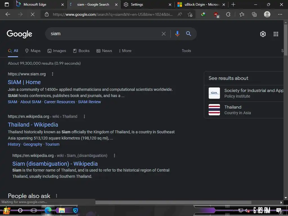This screenshot has height=216, width=288.
Task: Open the tab actions menu icon
Action: click(x=7, y=4)
